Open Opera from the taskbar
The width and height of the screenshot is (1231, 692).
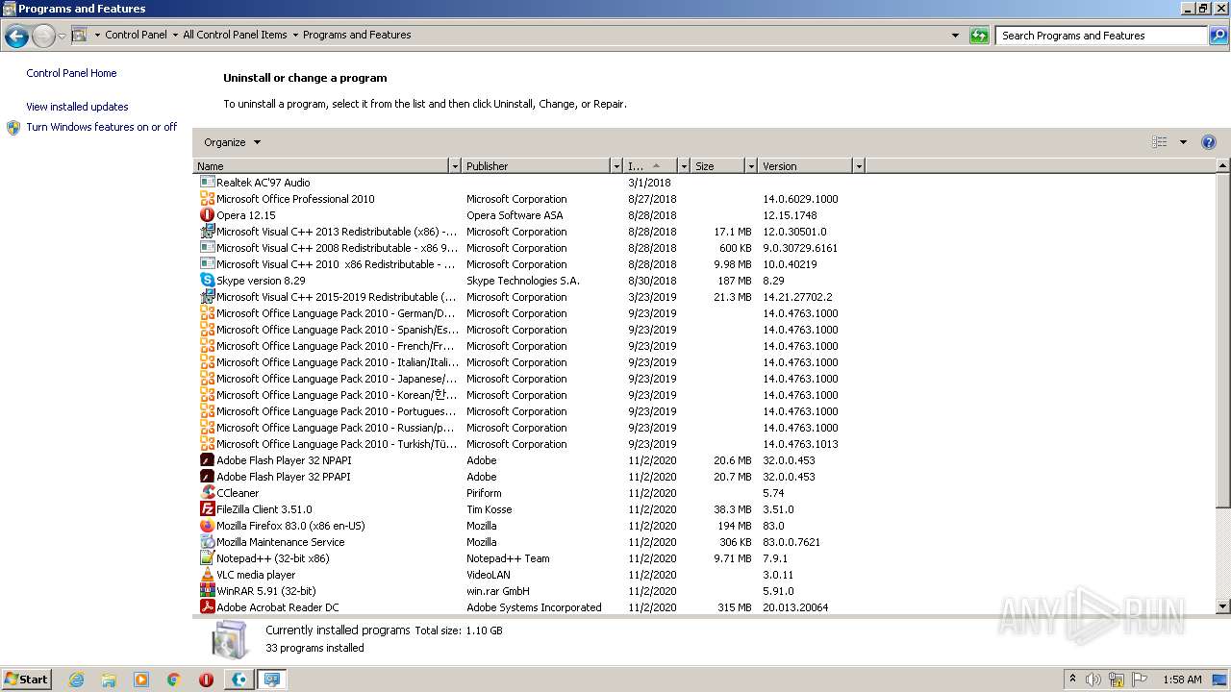pos(206,680)
